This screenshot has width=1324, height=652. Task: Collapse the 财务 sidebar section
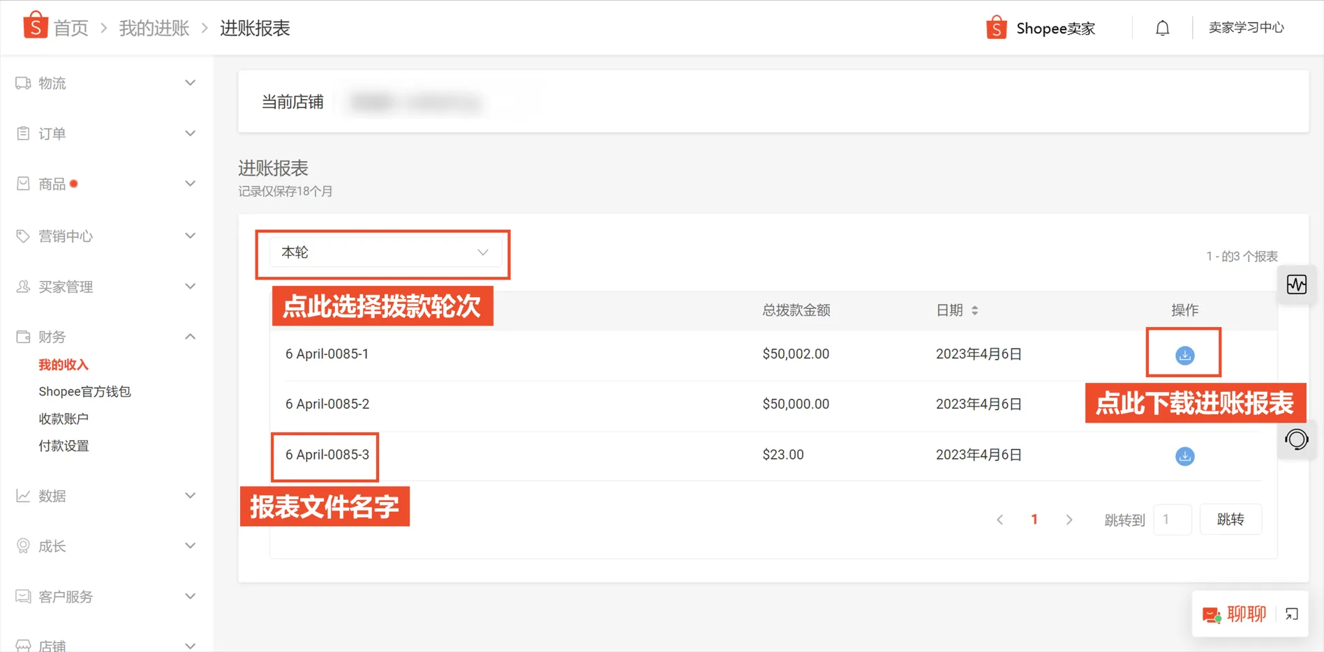point(190,335)
